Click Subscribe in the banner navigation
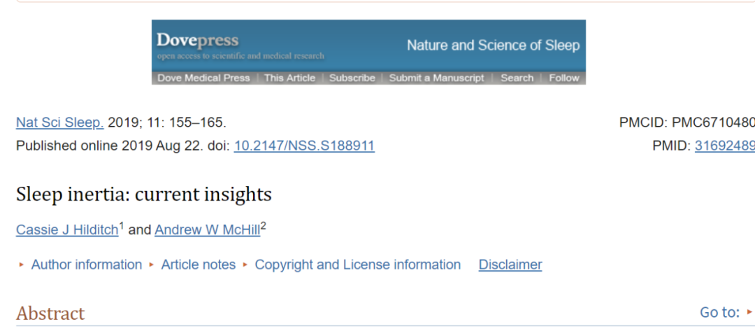Viewport: 755px width, 331px height. pyautogui.click(x=352, y=78)
